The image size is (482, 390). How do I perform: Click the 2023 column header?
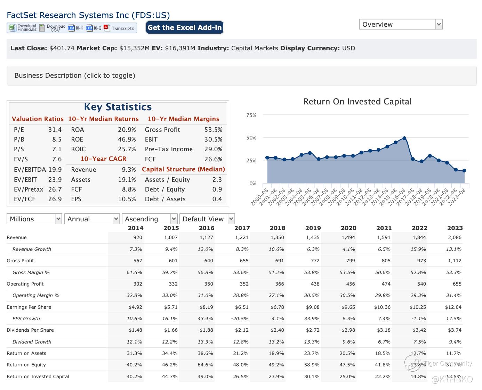coord(455,228)
